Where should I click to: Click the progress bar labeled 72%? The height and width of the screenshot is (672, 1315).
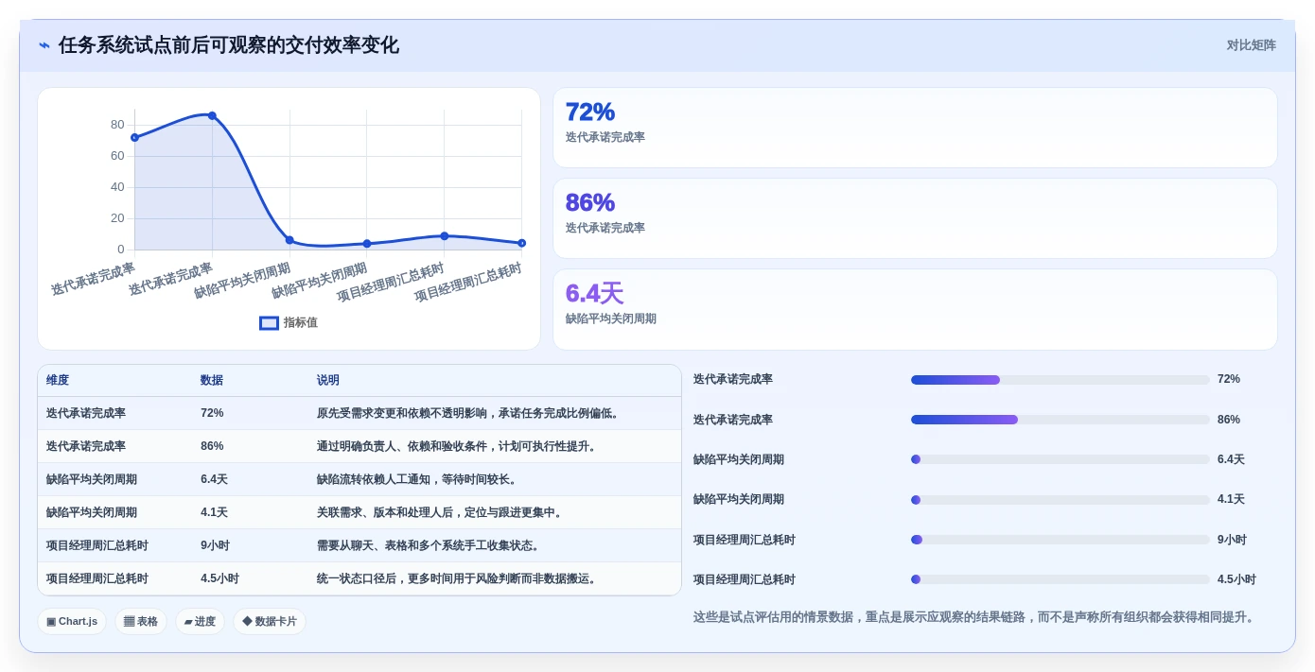[1060, 380]
